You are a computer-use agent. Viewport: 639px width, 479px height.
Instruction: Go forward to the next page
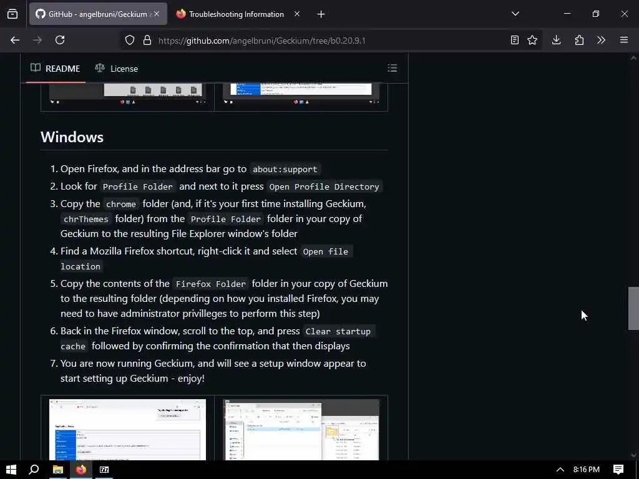point(37,40)
